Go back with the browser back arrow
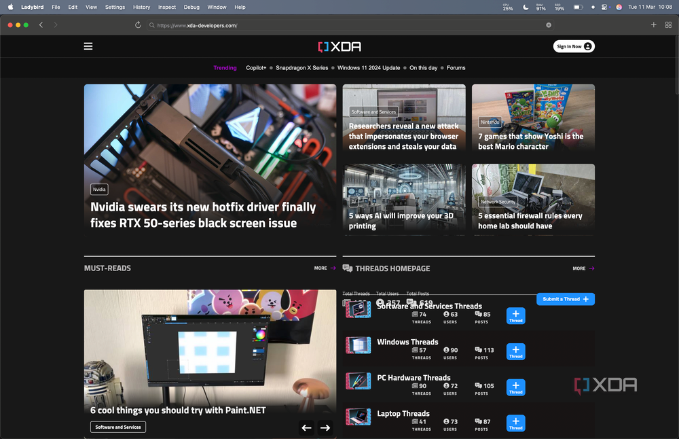Image resolution: width=679 pixels, height=439 pixels. [41, 25]
